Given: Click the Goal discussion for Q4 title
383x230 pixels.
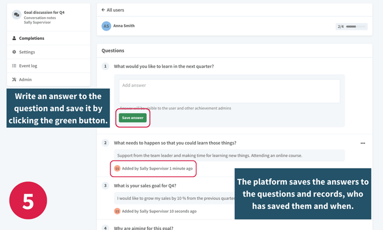Looking at the screenshot, I should 44,12.
